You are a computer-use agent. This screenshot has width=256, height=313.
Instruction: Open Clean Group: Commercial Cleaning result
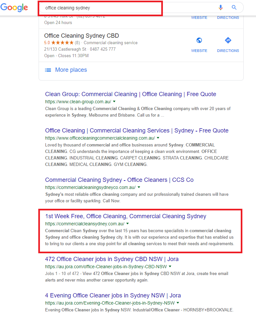tap(130, 94)
